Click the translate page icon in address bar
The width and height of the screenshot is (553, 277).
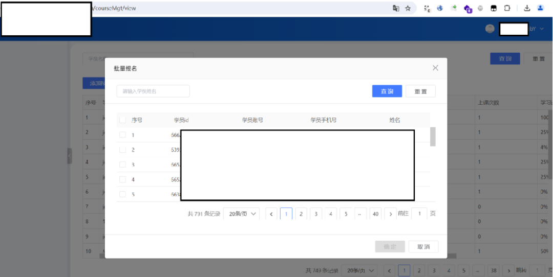pos(396,8)
